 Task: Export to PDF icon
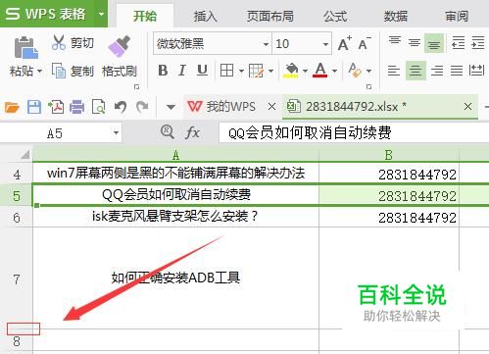tap(56, 107)
